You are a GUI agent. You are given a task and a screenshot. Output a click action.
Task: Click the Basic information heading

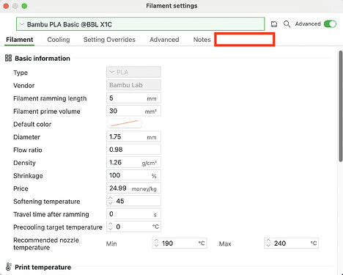click(43, 59)
